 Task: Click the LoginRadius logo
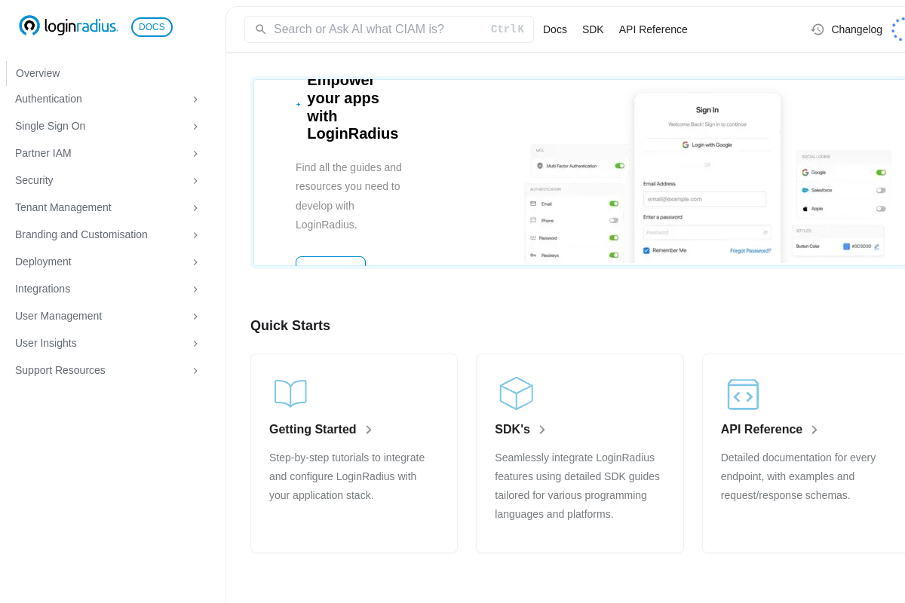pyautogui.click(x=69, y=26)
